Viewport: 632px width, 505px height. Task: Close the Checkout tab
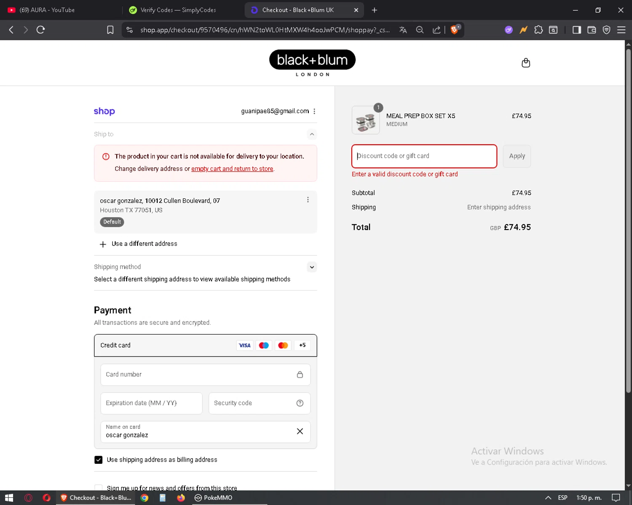(356, 10)
